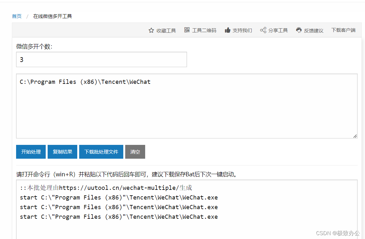Click the thumbs-up icon for 支持我们
365x239 pixels.
(x=228, y=30)
